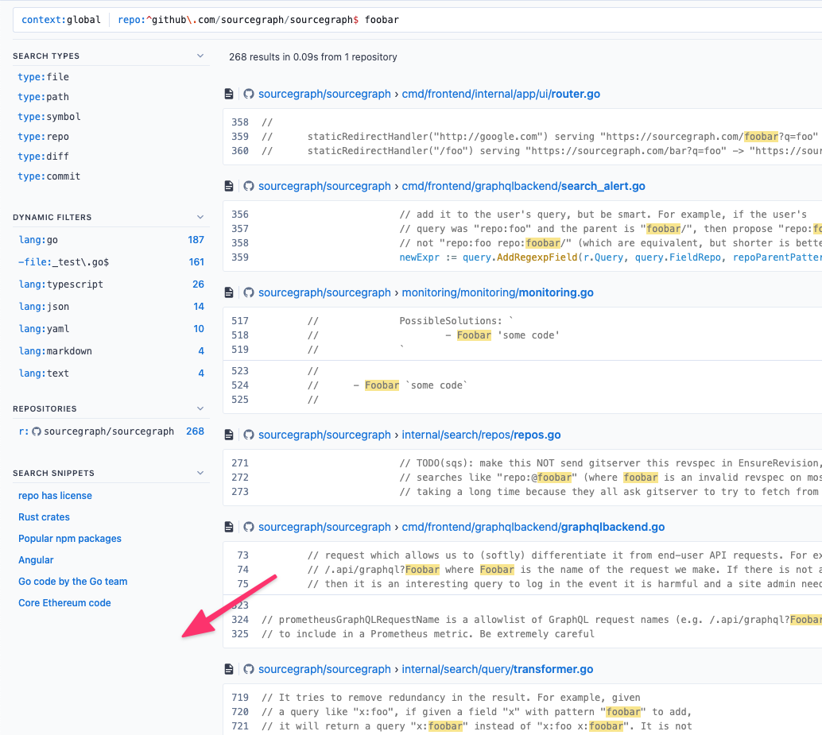The width and height of the screenshot is (822, 735).
Task: Collapse the Search Types section
Action: click(200, 56)
